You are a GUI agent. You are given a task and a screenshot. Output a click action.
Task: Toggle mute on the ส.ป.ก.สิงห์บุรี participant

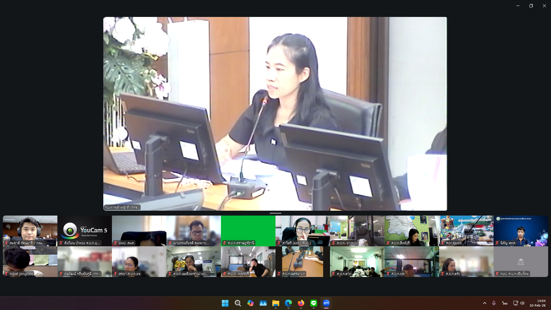(x=388, y=243)
